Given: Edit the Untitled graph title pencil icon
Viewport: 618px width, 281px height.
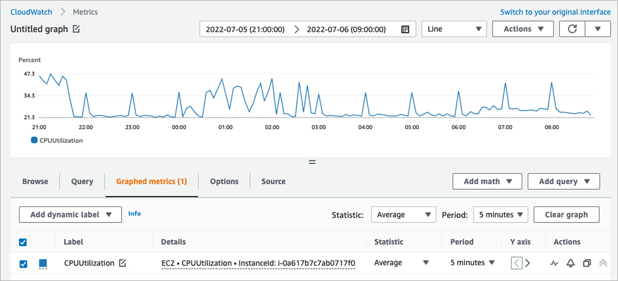Looking at the screenshot, I should pos(76,29).
